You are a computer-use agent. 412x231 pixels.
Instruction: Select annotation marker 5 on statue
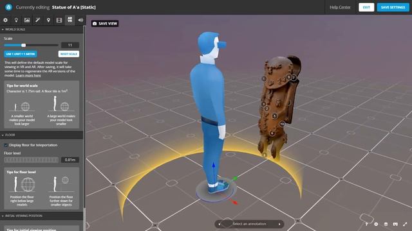click(x=275, y=116)
